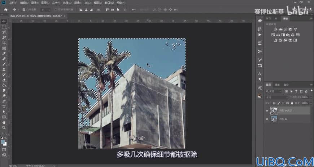Screen dimensions: 314x167
Task: Add an Exposure adjustment
Action: tap(291, 30)
